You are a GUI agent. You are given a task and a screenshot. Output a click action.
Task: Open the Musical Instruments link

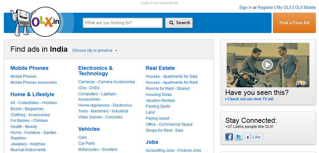click(x=28, y=150)
